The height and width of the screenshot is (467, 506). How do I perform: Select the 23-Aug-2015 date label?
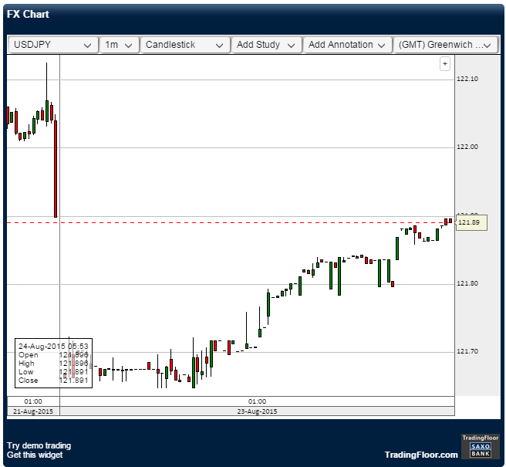click(257, 411)
